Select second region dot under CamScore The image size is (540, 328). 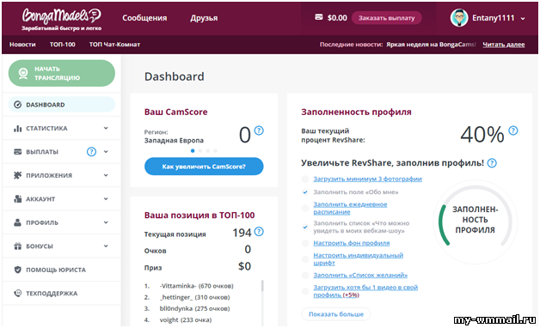pyautogui.click(x=200, y=150)
